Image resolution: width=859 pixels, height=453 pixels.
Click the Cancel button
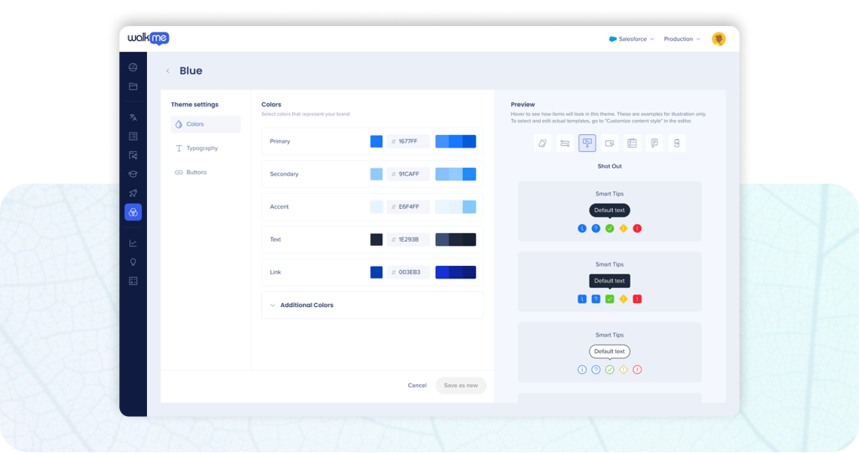[416, 386]
